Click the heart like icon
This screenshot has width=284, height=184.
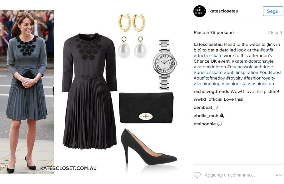(x=197, y=175)
